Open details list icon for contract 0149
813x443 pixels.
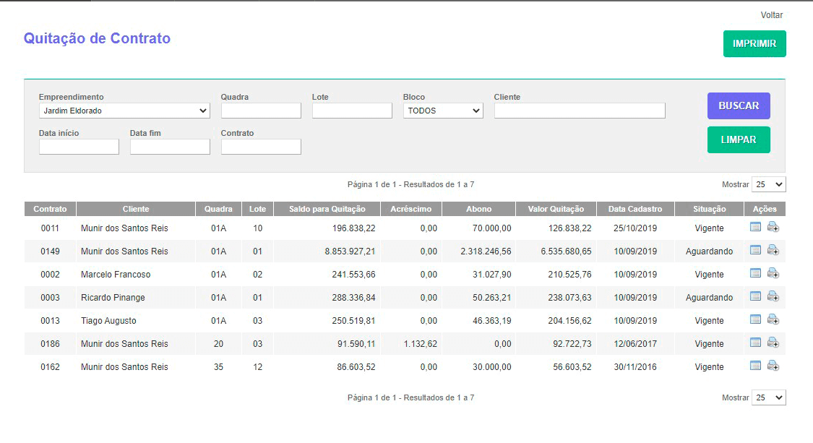point(755,250)
